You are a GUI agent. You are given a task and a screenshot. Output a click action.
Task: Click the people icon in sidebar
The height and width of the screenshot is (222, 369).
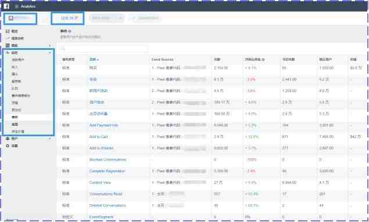tap(8, 139)
